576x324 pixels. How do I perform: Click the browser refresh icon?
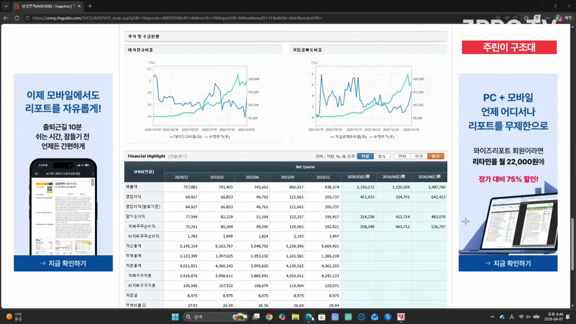click(x=17, y=18)
